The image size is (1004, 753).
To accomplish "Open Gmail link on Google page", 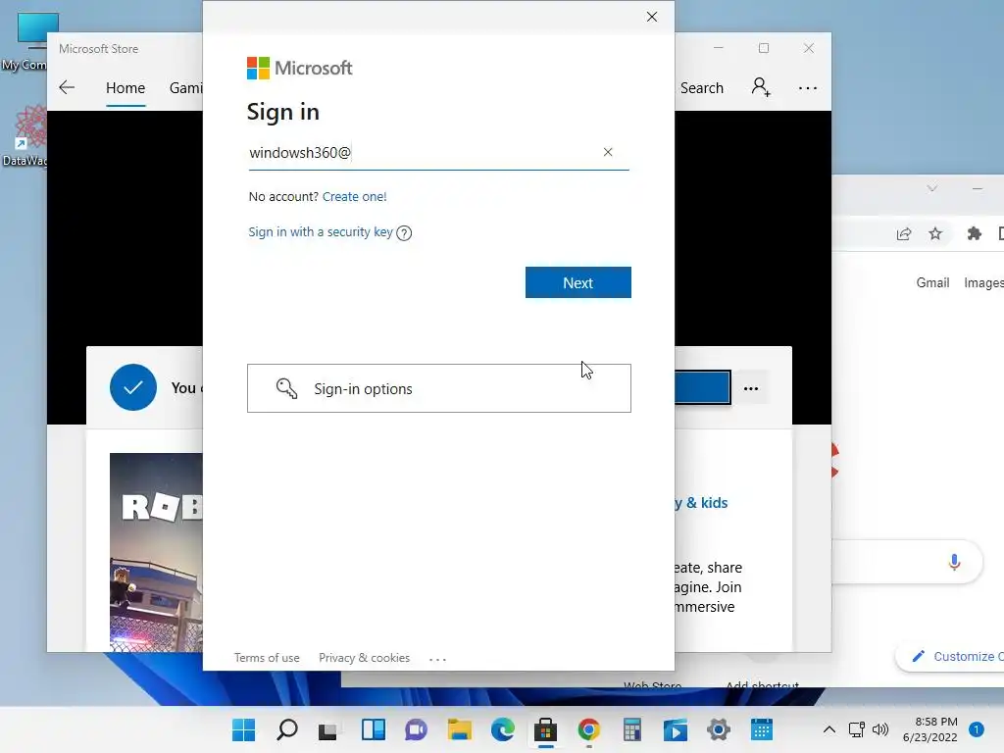I will tap(932, 282).
